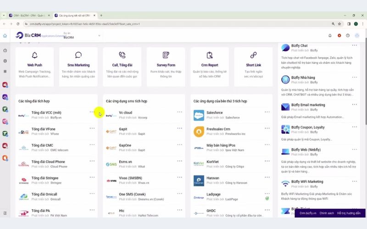Click the KiotViet logo

coord(199,164)
